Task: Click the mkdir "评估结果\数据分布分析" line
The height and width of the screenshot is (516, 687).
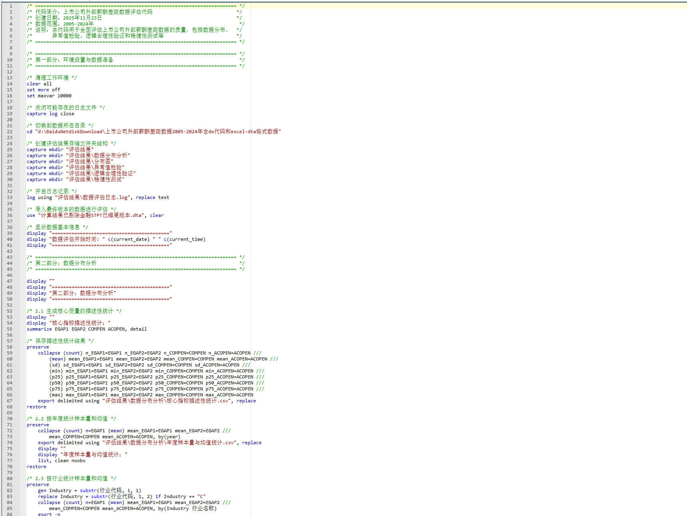Action: click(78, 156)
